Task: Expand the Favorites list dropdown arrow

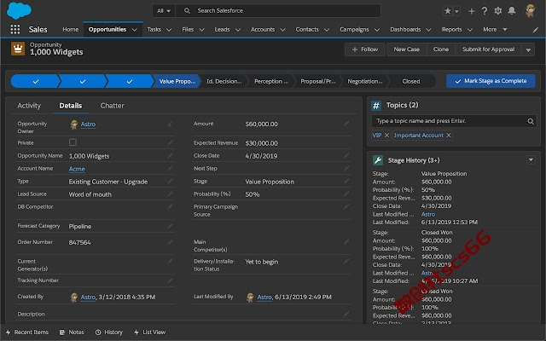Action: (457, 11)
